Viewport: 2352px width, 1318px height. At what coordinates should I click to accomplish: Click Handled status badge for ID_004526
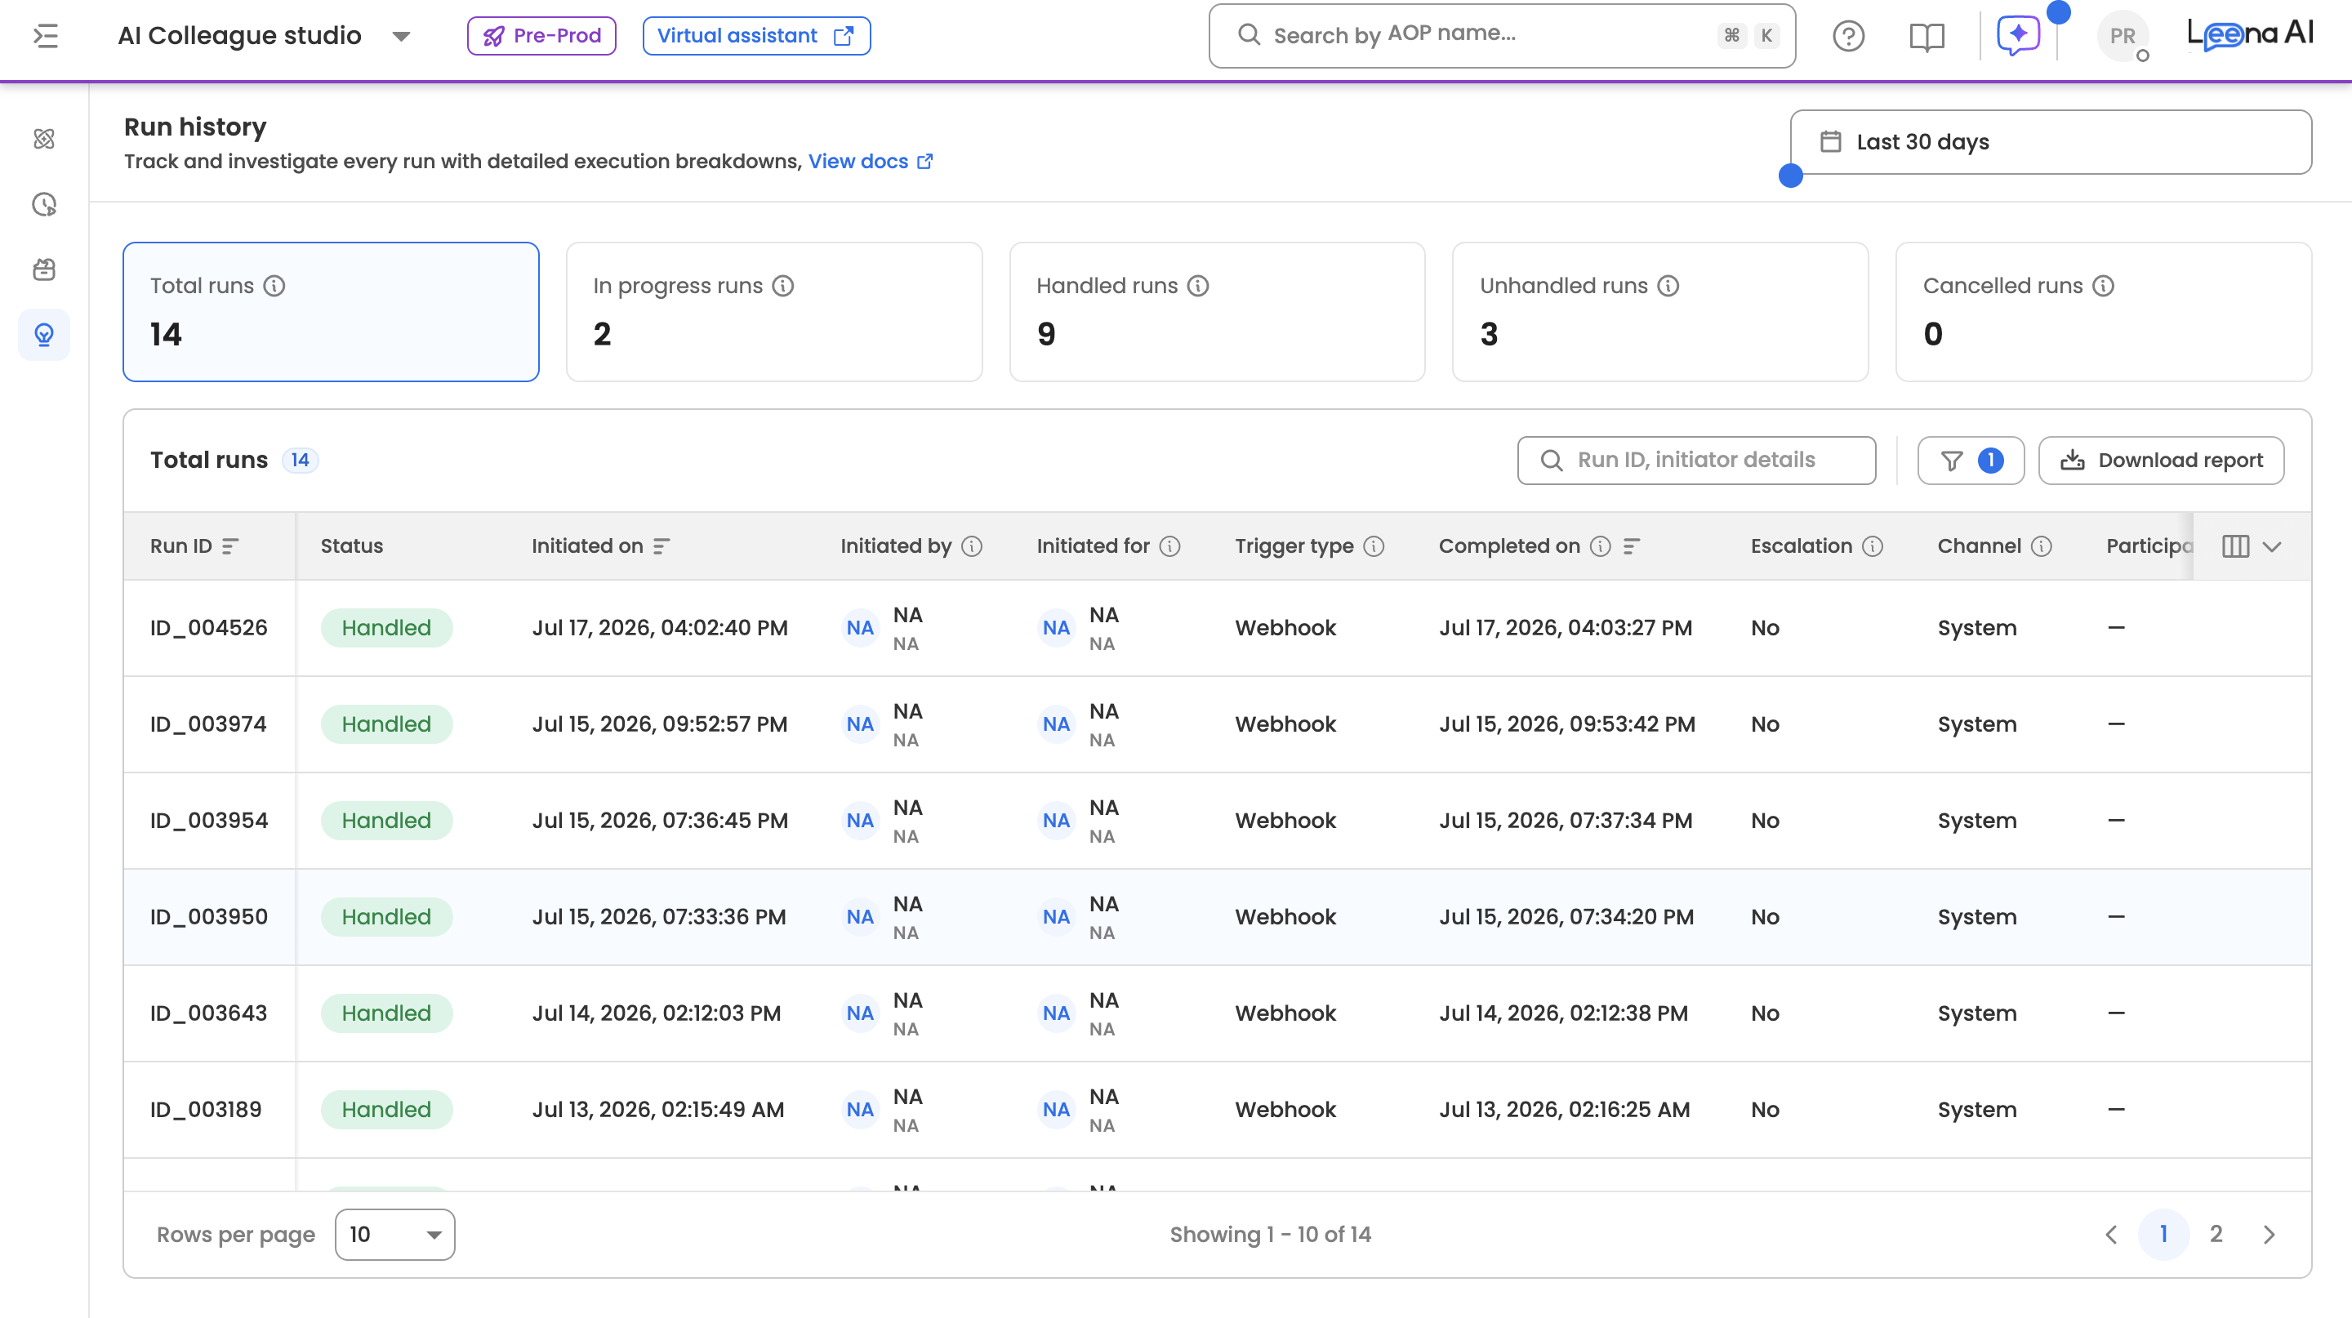click(x=386, y=628)
